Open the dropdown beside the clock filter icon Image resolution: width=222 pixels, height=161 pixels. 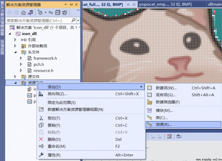(x=46, y=12)
